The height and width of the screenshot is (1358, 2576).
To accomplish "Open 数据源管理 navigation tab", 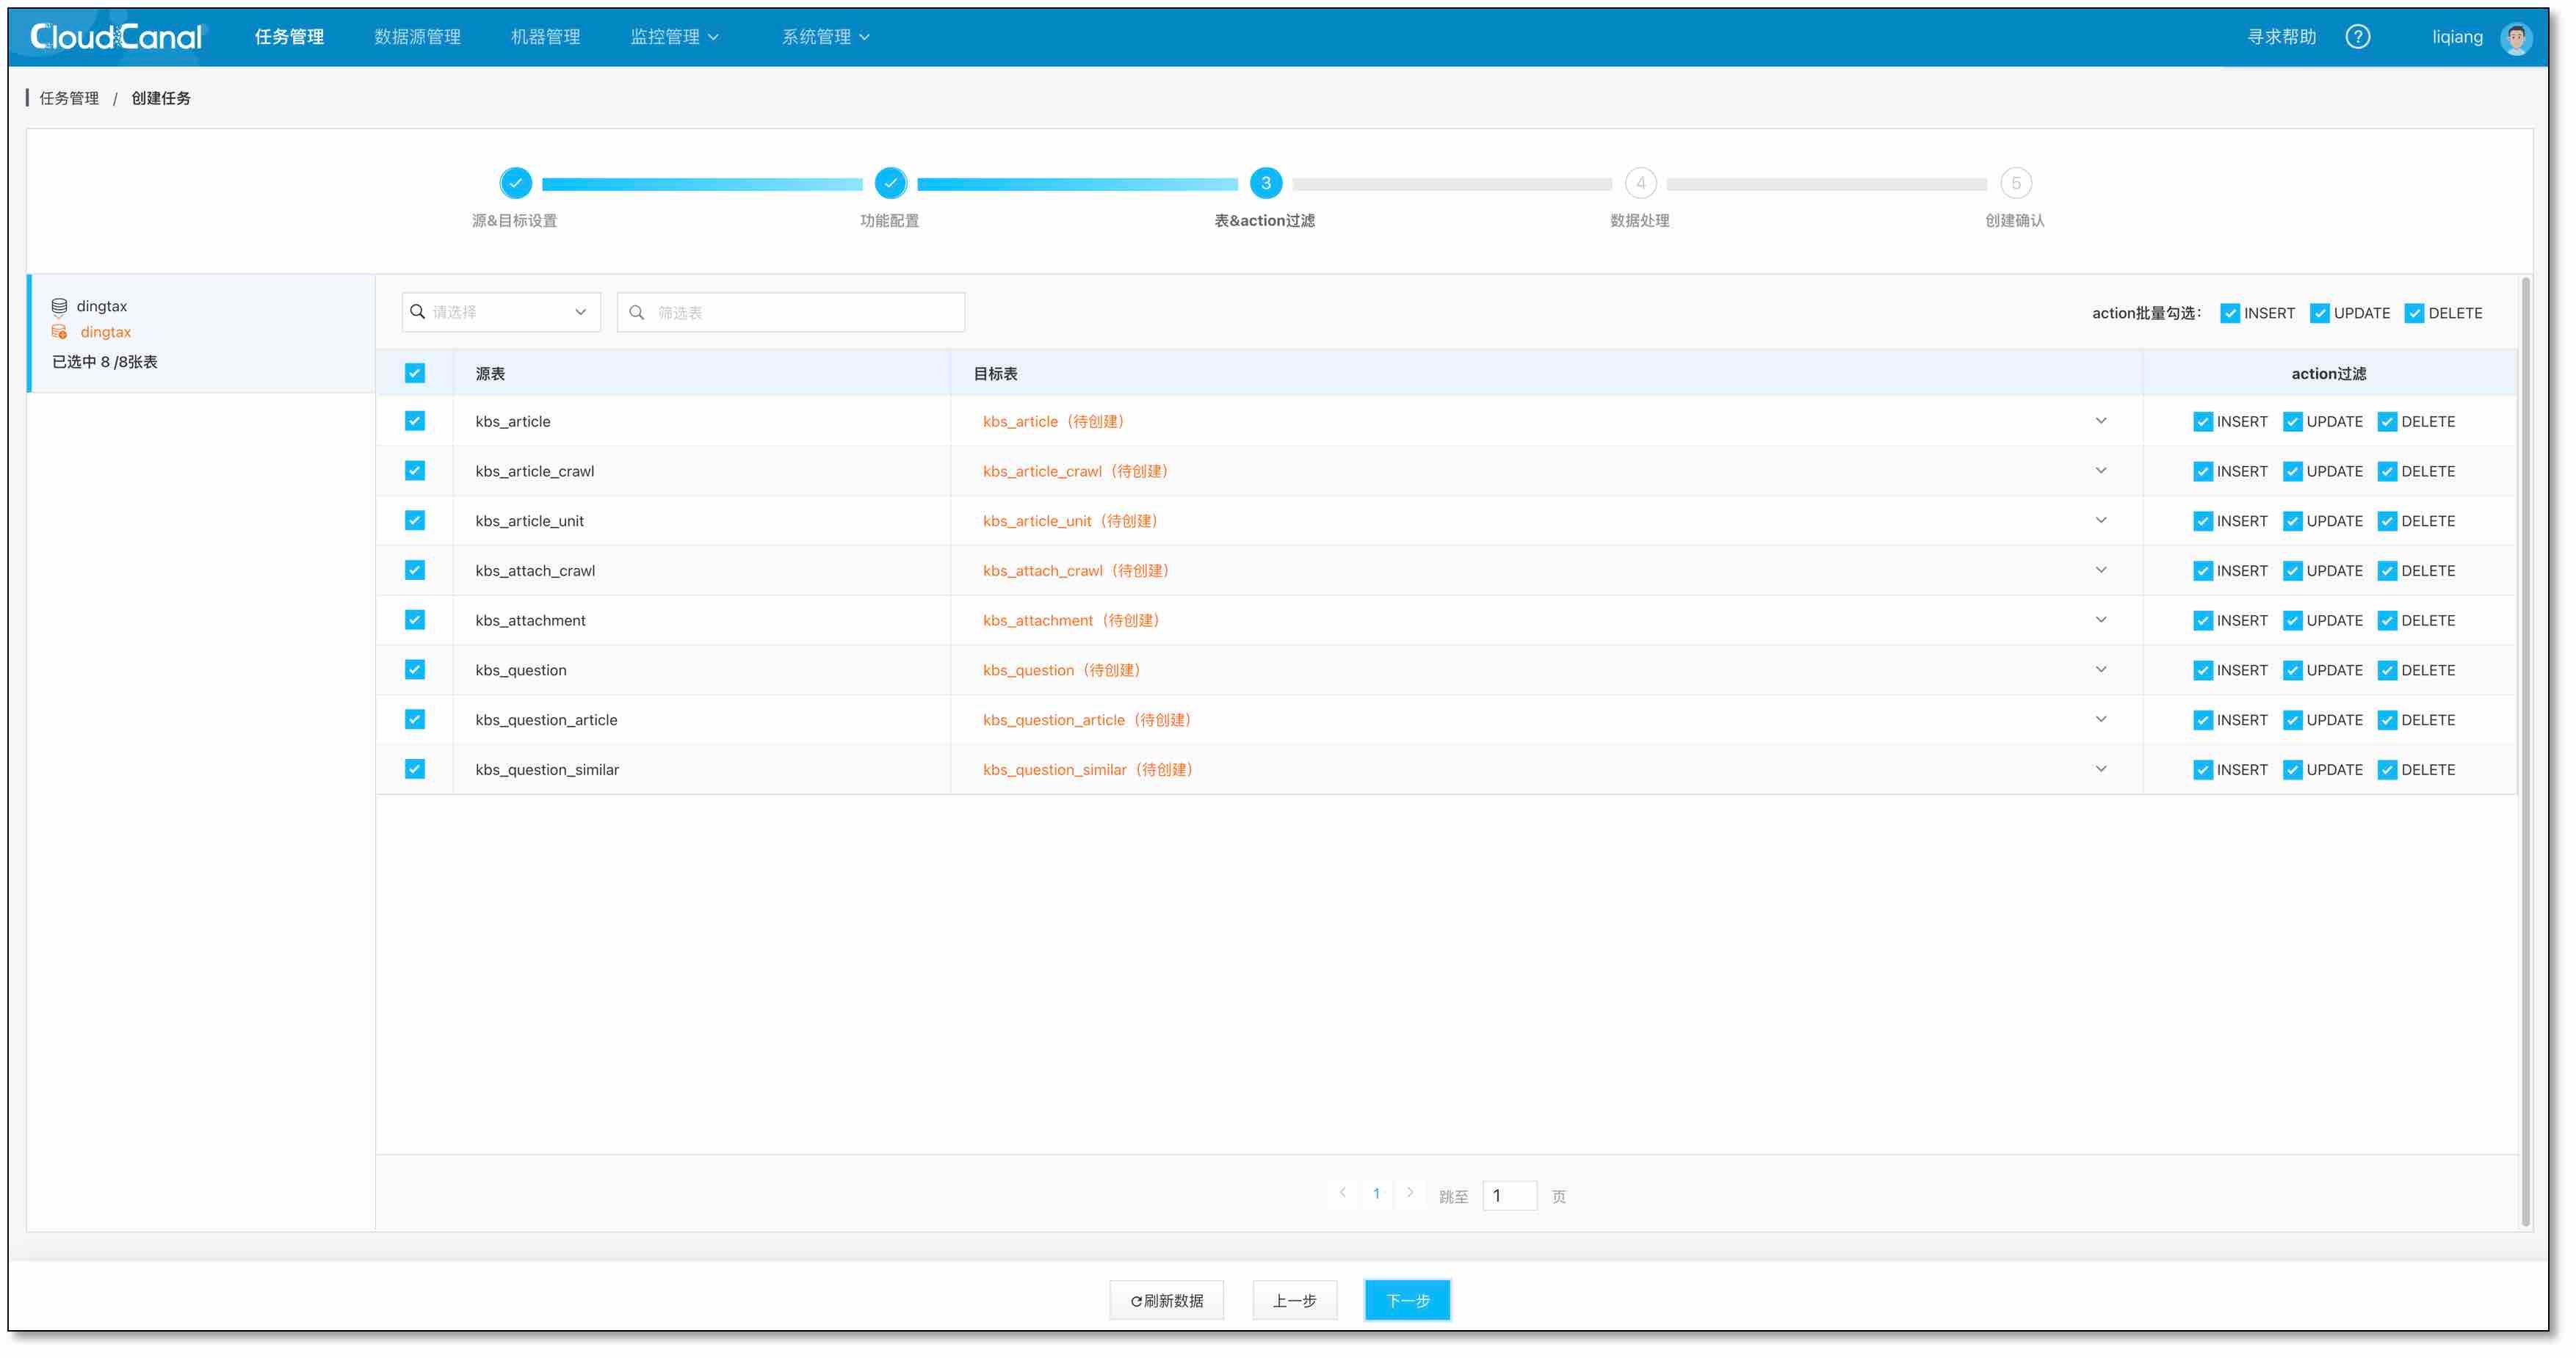I will (x=417, y=37).
